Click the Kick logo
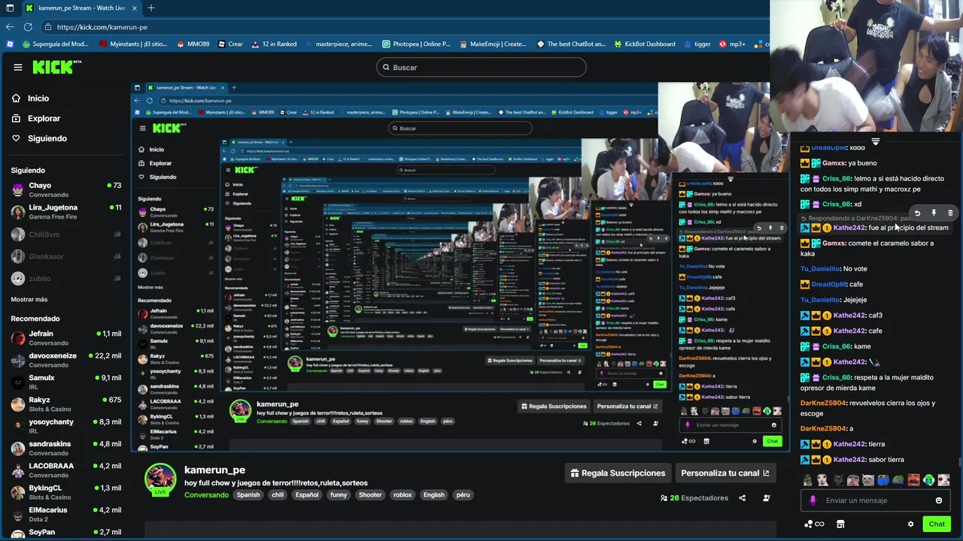Image resolution: width=963 pixels, height=541 pixels. click(x=56, y=67)
